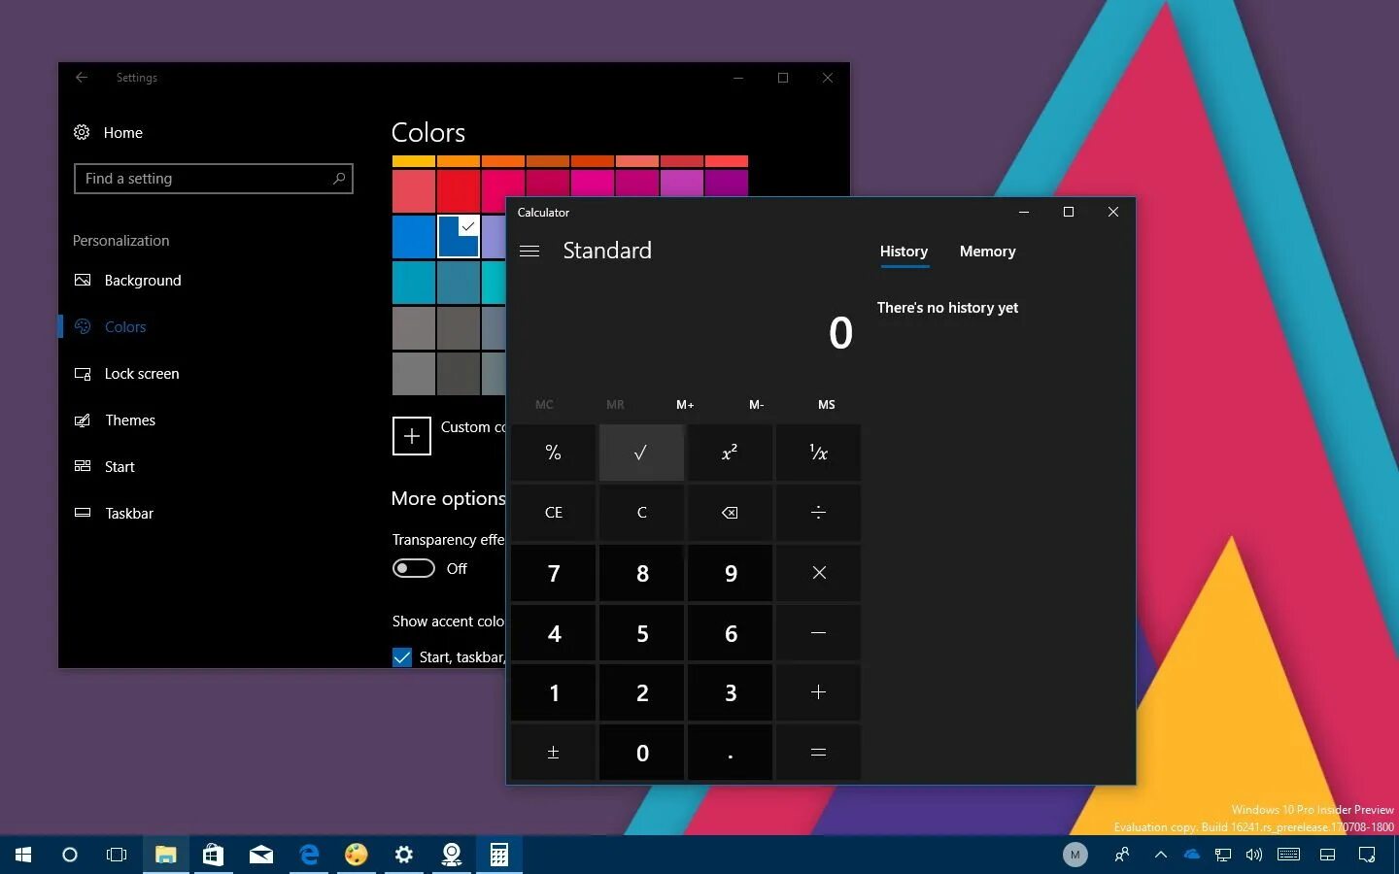Click the plus key in Calculator

click(x=818, y=692)
